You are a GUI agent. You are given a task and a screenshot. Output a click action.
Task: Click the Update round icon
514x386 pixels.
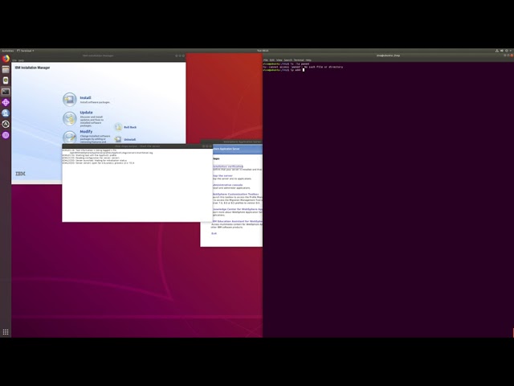tap(70, 118)
